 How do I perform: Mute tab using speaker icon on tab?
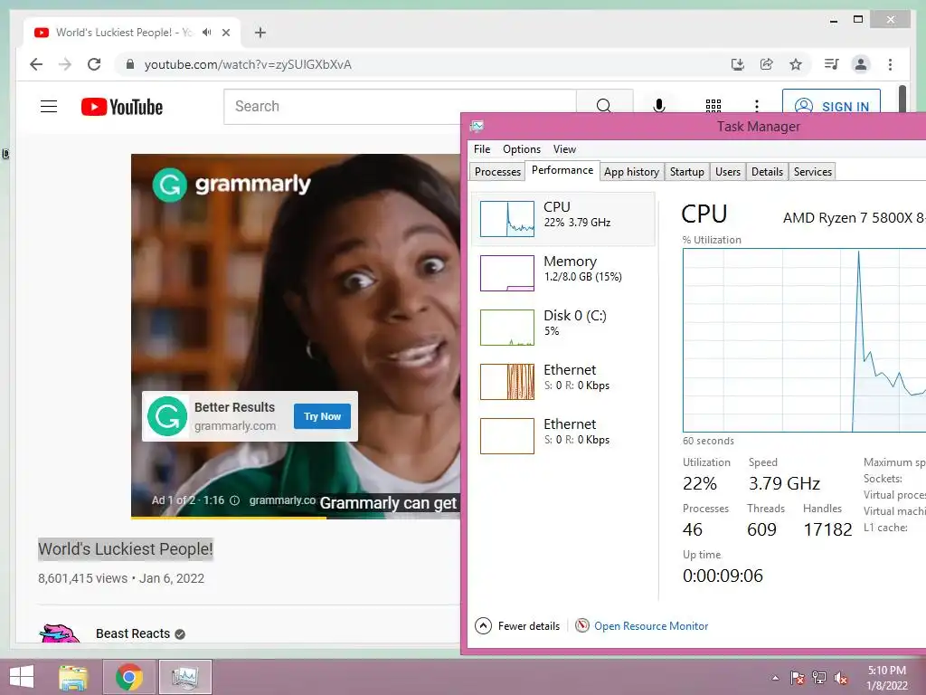pyautogui.click(x=207, y=33)
